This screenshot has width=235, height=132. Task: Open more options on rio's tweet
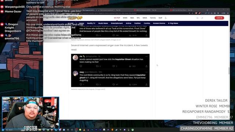[147, 56]
